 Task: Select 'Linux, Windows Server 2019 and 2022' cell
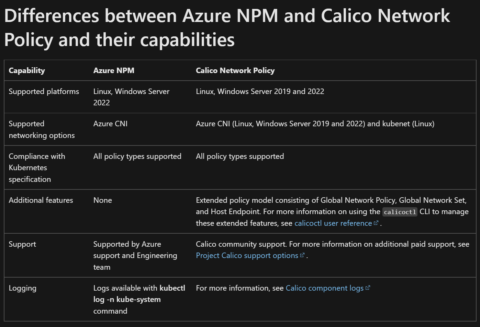click(x=260, y=92)
